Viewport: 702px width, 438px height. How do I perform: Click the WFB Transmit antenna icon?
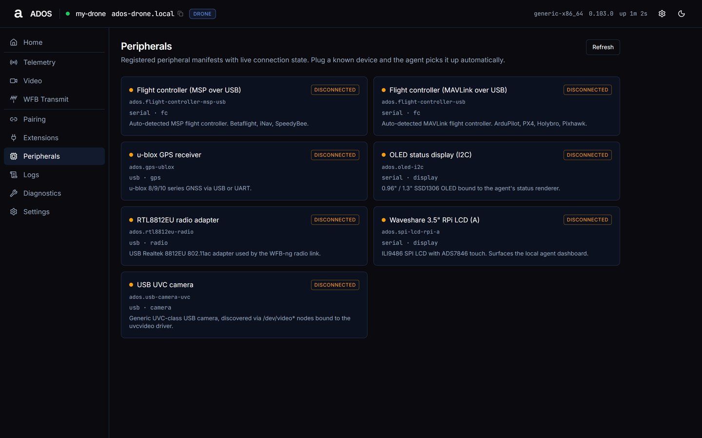pyautogui.click(x=14, y=99)
